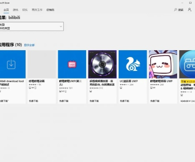Screen dimensions: 195x162
Task: Open the user account icon
Action: point(189,10)
